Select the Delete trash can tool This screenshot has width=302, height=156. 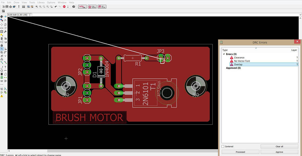pyautogui.click(x=2, y=38)
